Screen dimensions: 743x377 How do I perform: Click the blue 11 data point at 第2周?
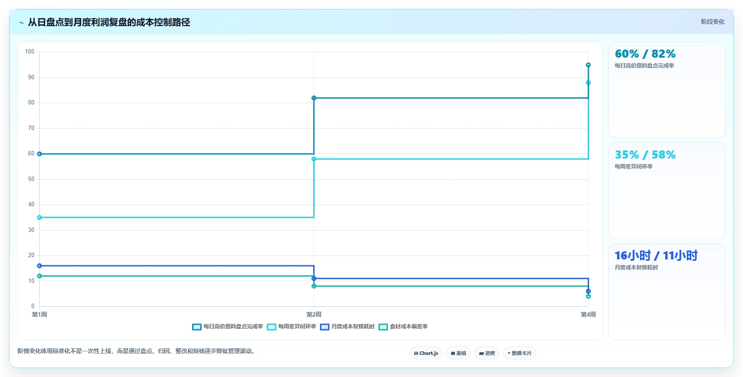(x=314, y=278)
